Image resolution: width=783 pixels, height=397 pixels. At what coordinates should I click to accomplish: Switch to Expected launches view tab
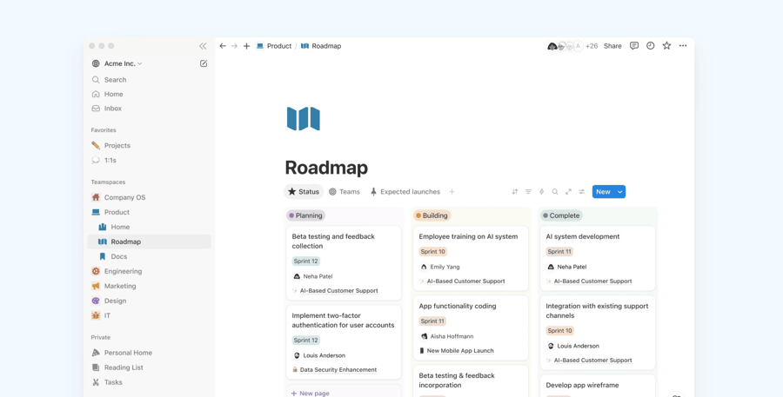405,191
